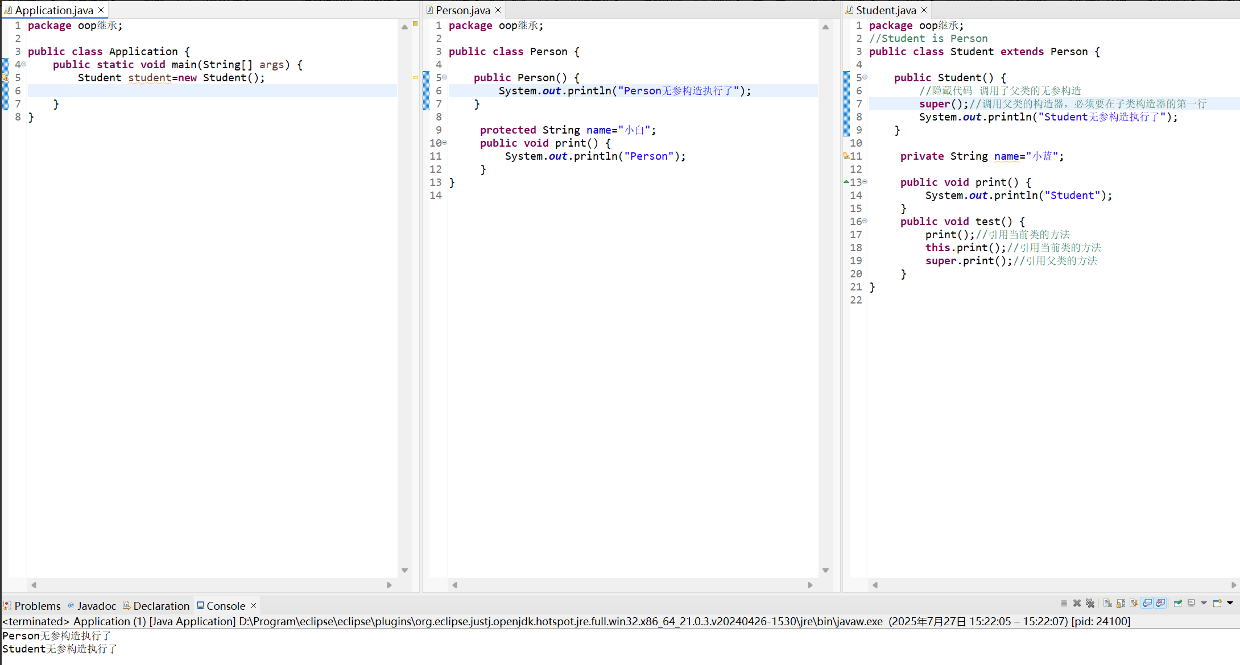Image resolution: width=1240 pixels, height=665 pixels.
Task: Close the Person.java tab
Action: click(x=498, y=10)
